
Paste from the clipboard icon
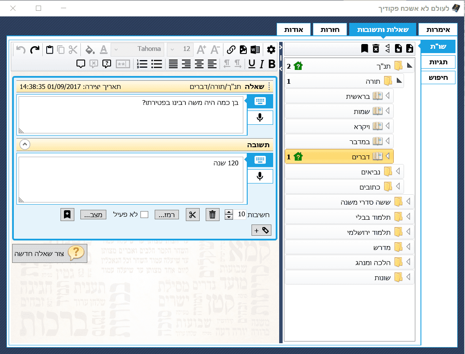point(50,50)
